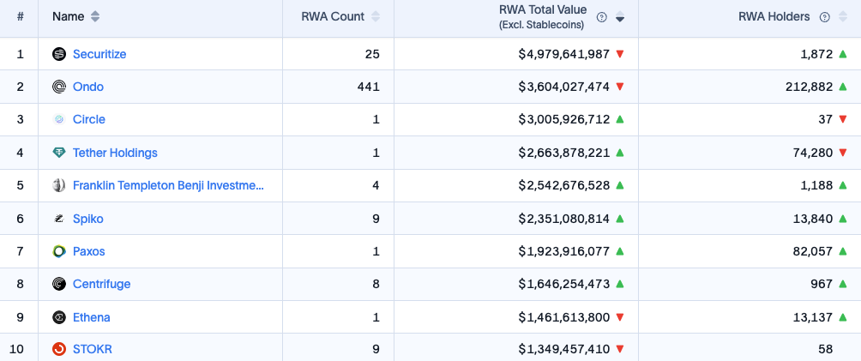
Task: Open the Spiko platform page
Action: pyautogui.click(x=87, y=219)
